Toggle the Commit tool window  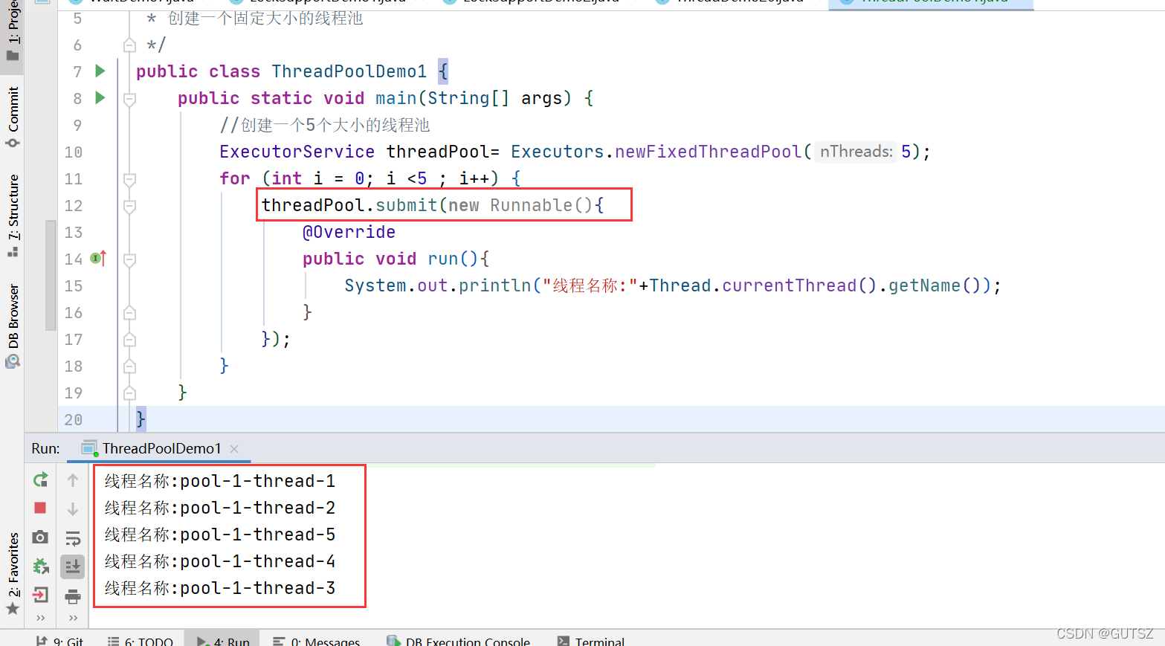click(13, 117)
